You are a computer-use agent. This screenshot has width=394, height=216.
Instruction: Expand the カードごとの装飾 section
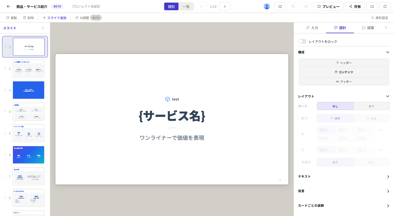(388, 206)
